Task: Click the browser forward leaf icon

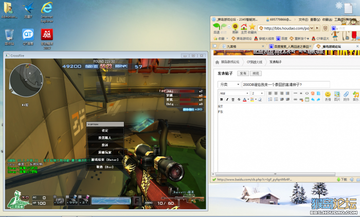Action: click(x=224, y=27)
